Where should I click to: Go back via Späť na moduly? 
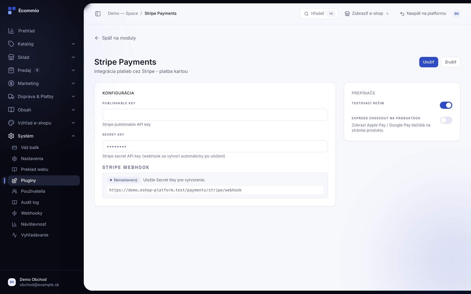coord(115,38)
